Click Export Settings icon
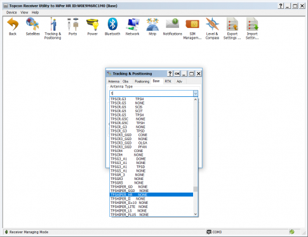The image size is (308, 237). (232, 25)
